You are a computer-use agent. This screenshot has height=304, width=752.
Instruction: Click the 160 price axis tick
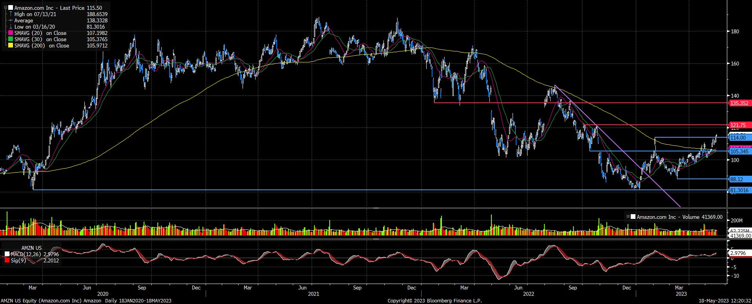coord(734,64)
